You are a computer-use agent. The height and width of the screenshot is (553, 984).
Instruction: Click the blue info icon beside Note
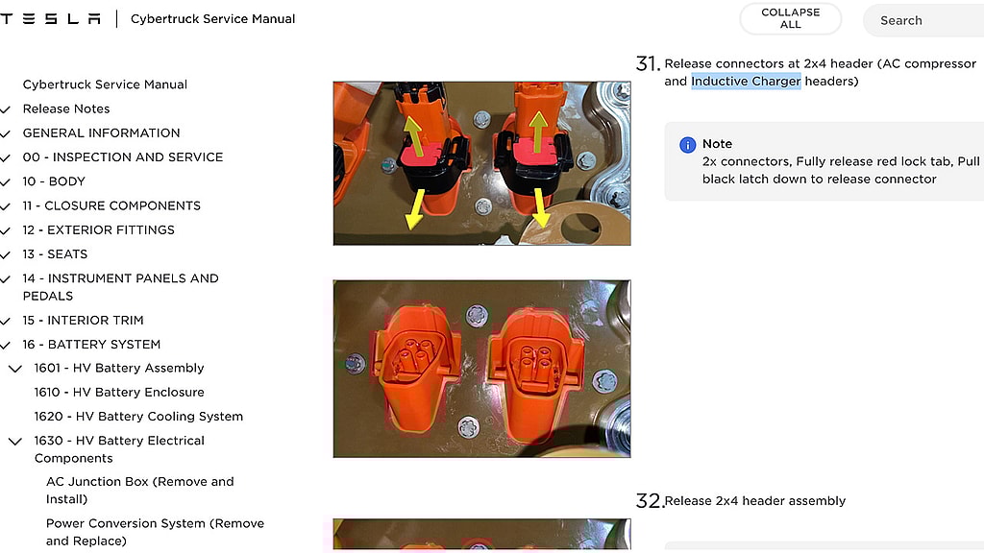pos(687,145)
